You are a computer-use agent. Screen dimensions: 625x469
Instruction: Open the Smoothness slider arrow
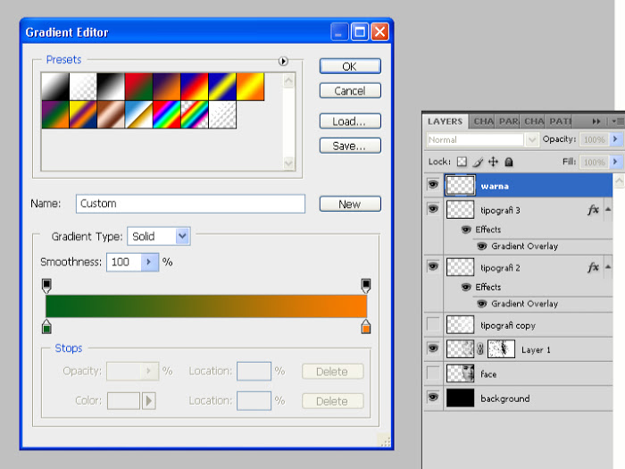pyautogui.click(x=149, y=262)
